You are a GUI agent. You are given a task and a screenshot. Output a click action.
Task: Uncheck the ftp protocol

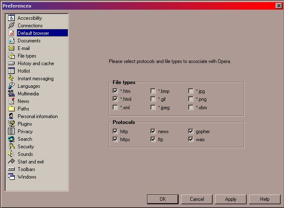tap(153, 139)
